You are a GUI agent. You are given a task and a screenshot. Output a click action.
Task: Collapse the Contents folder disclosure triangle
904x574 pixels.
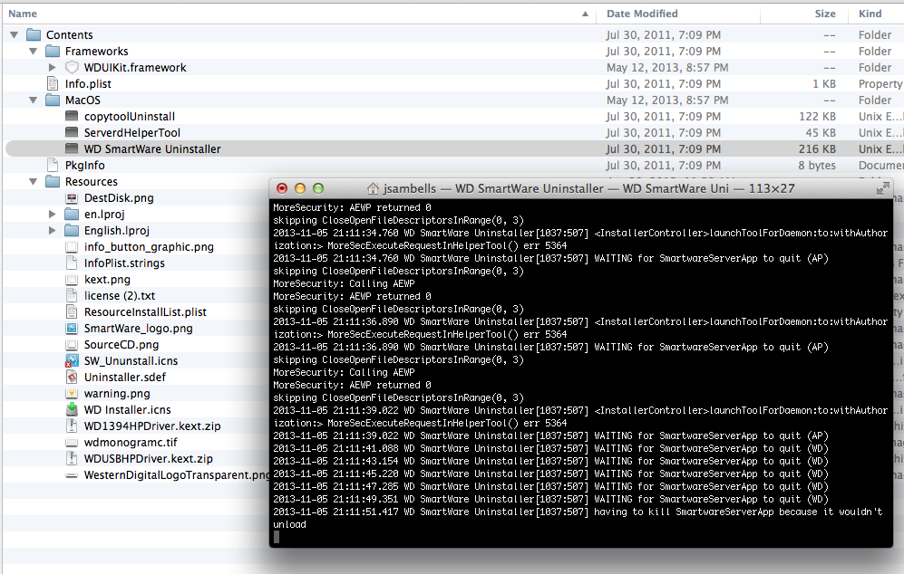pyautogui.click(x=15, y=35)
